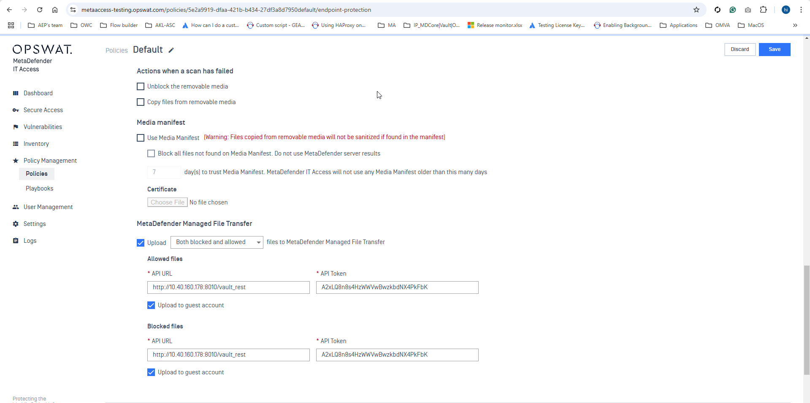The width and height of the screenshot is (810, 403).
Task: Click the Allowed files API URL field
Action: coord(228,287)
